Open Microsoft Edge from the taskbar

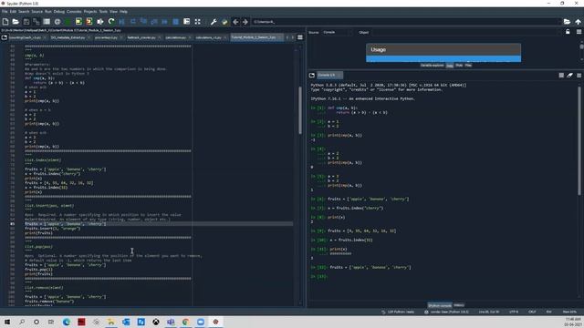67,322
